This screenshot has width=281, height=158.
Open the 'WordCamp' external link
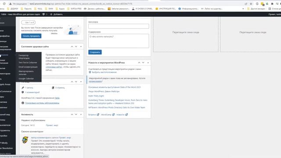pos(108,115)
